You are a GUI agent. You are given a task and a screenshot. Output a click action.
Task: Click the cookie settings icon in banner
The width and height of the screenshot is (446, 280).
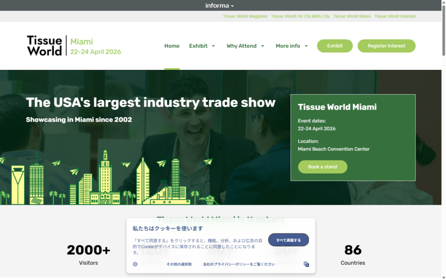135,264
